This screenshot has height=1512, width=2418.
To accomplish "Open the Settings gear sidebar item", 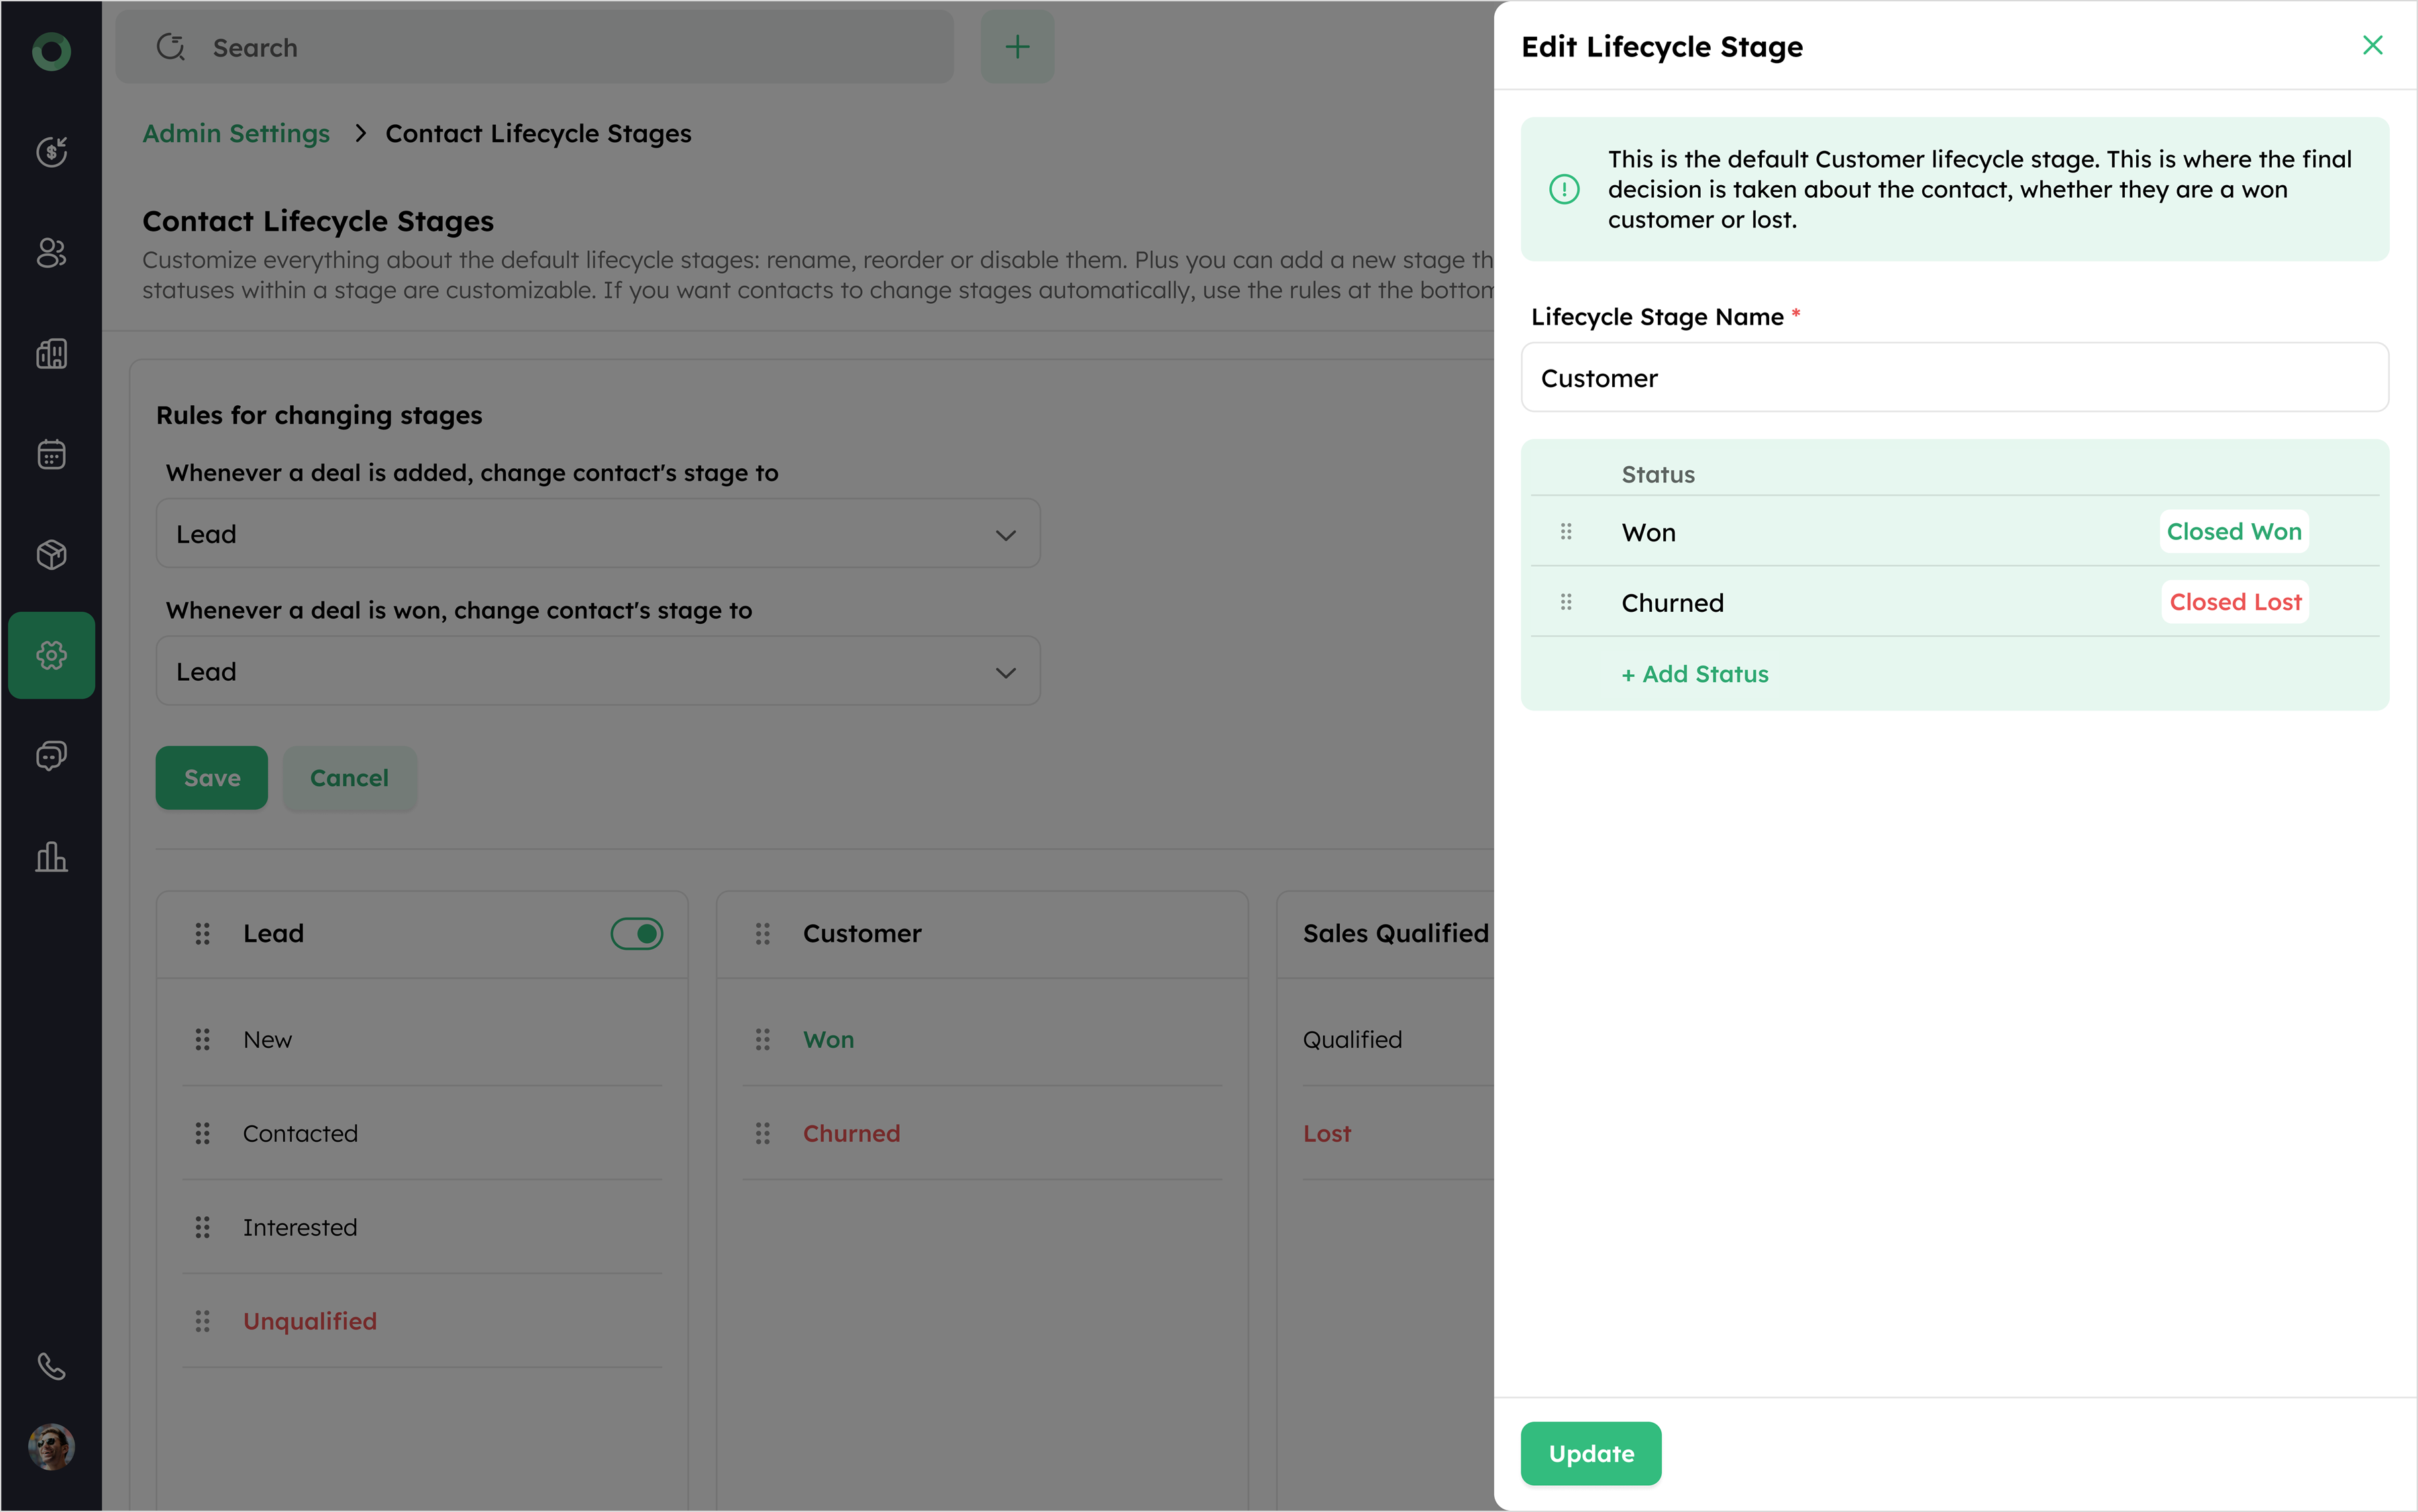I will 51,655.
